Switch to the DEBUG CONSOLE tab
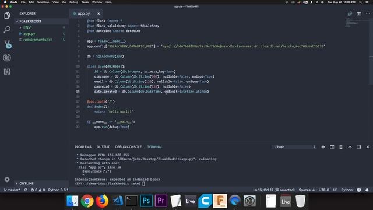The image size is (373, 210). (128, 147)
